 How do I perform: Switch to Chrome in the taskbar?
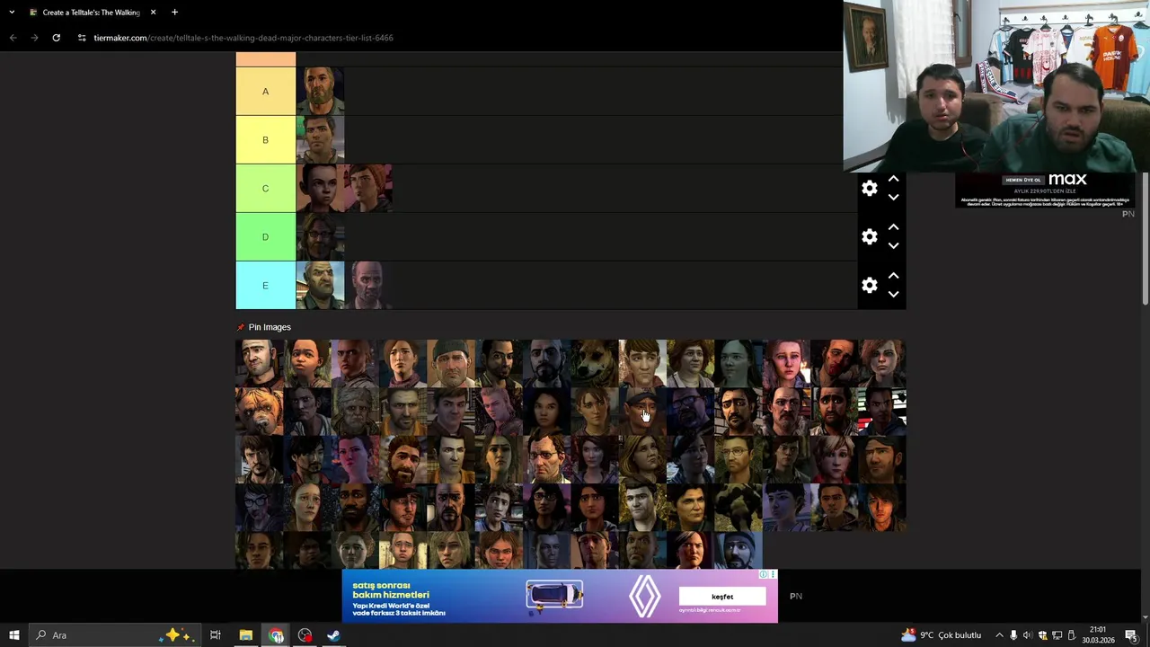tap(276, 635)
